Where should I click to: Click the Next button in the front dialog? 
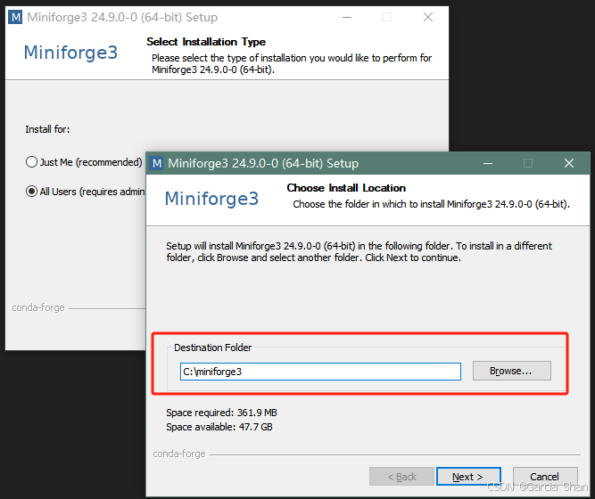click(x=468, y=476)
